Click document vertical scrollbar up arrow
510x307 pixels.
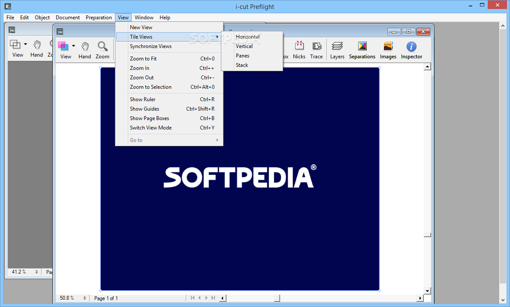pos(427,66)
